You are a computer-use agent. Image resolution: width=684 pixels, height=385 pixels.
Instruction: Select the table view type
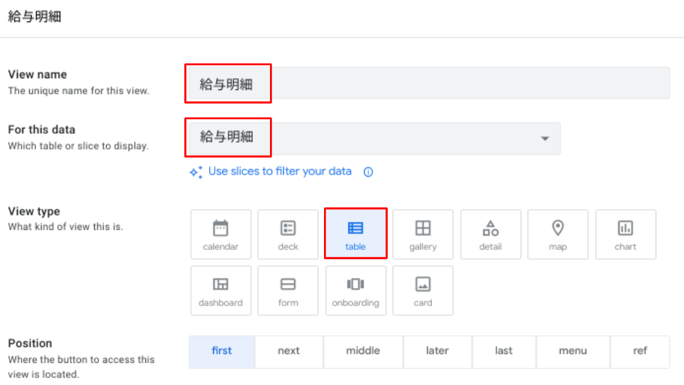coord(355,235)
